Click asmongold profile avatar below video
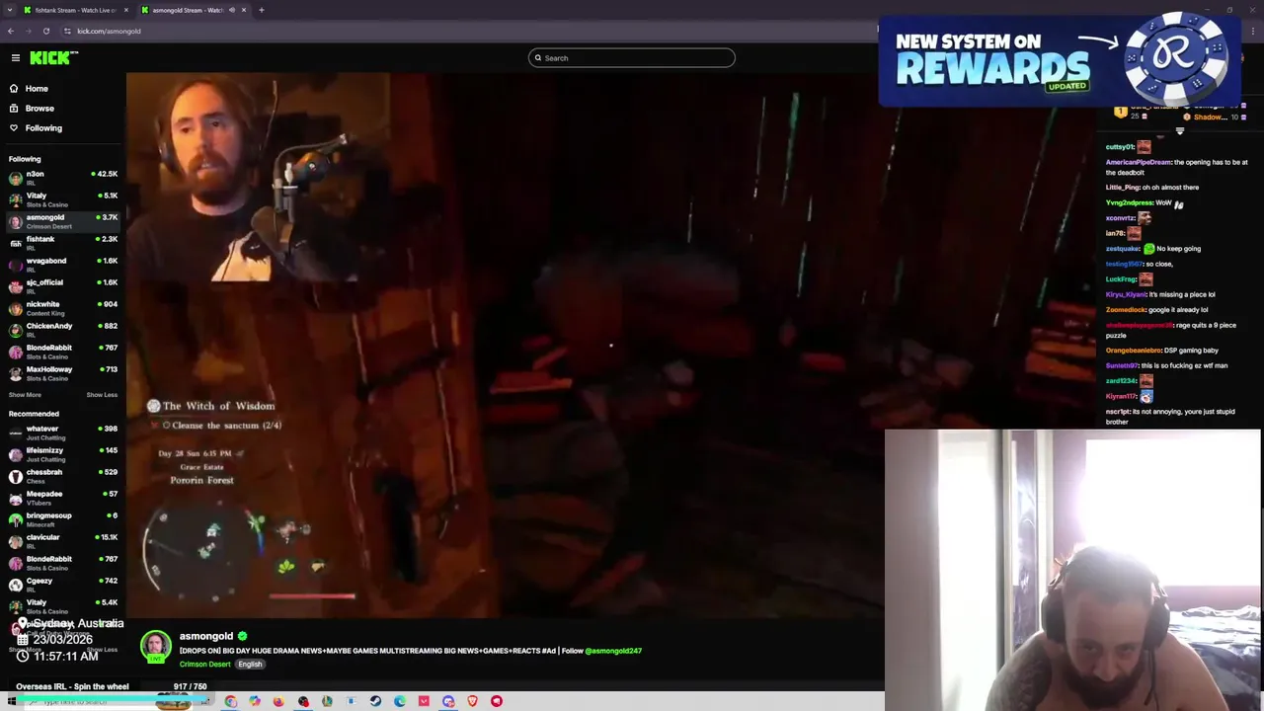This screenshot has height=711, width=1264. 155,647
